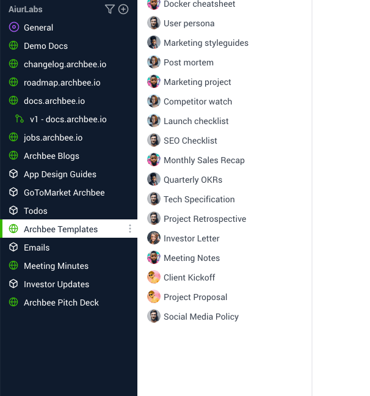The image size is (370, 396).
Task: Click the cube icon beside Emails
Action: pos(13,248)
